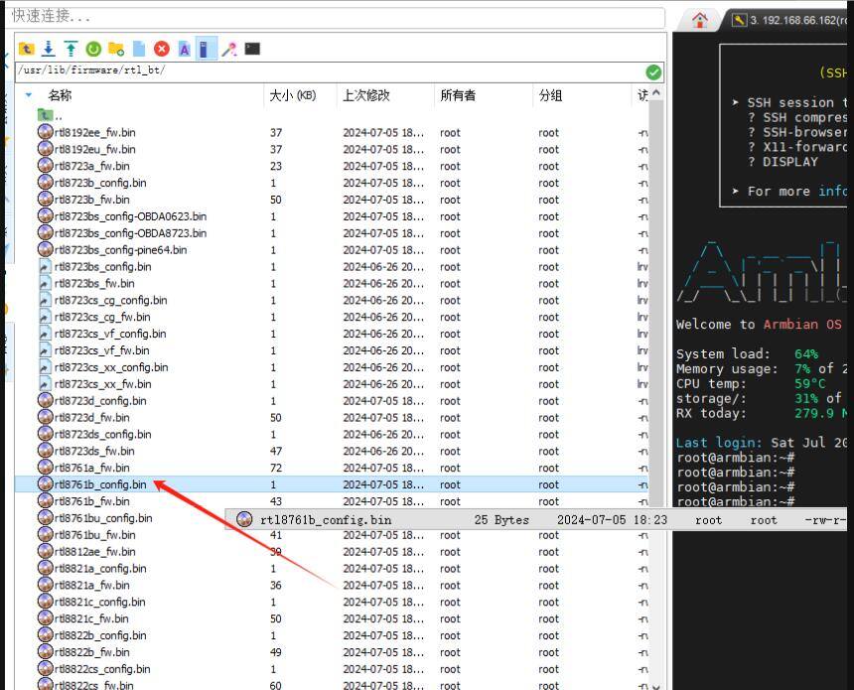Click the follow terminal folder wand icon
The width and height of the screenshot is (854, 690).
coord(229,49)
